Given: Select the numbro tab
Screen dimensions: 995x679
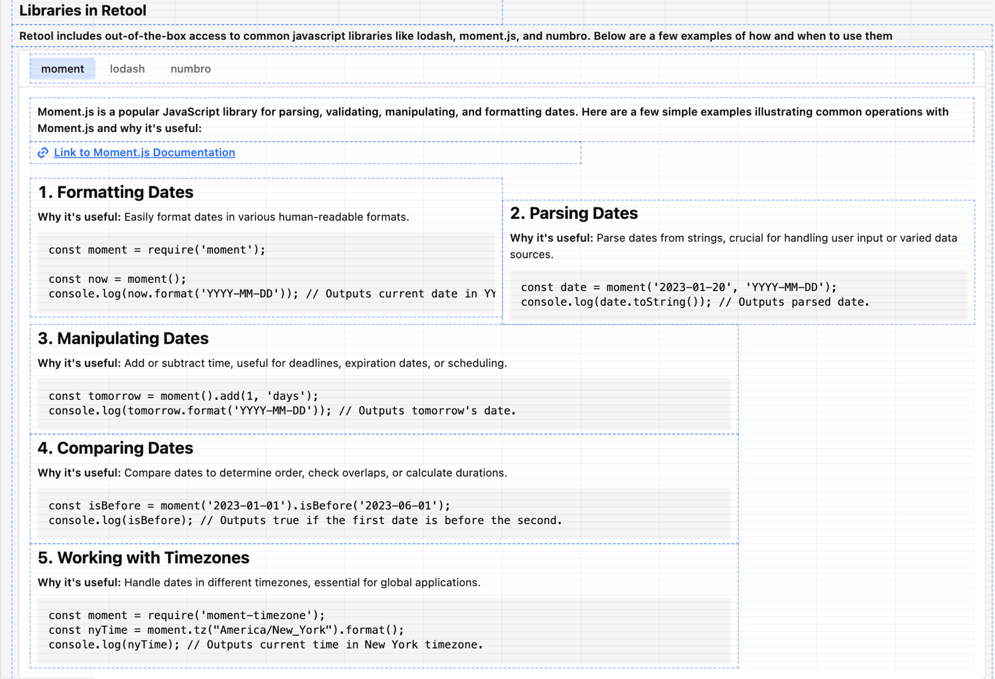Looking at the screenshot, I should tap(191, 69).
